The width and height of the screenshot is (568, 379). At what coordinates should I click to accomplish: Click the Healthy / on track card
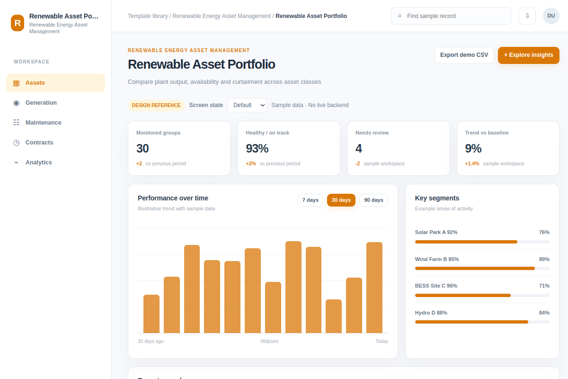point(289,148)
